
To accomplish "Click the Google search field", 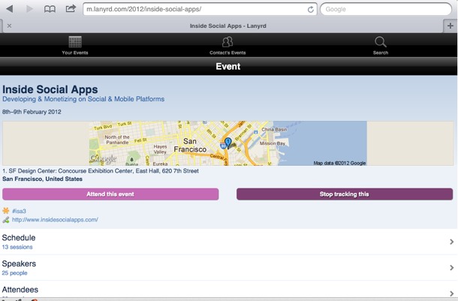I will 386,9.
